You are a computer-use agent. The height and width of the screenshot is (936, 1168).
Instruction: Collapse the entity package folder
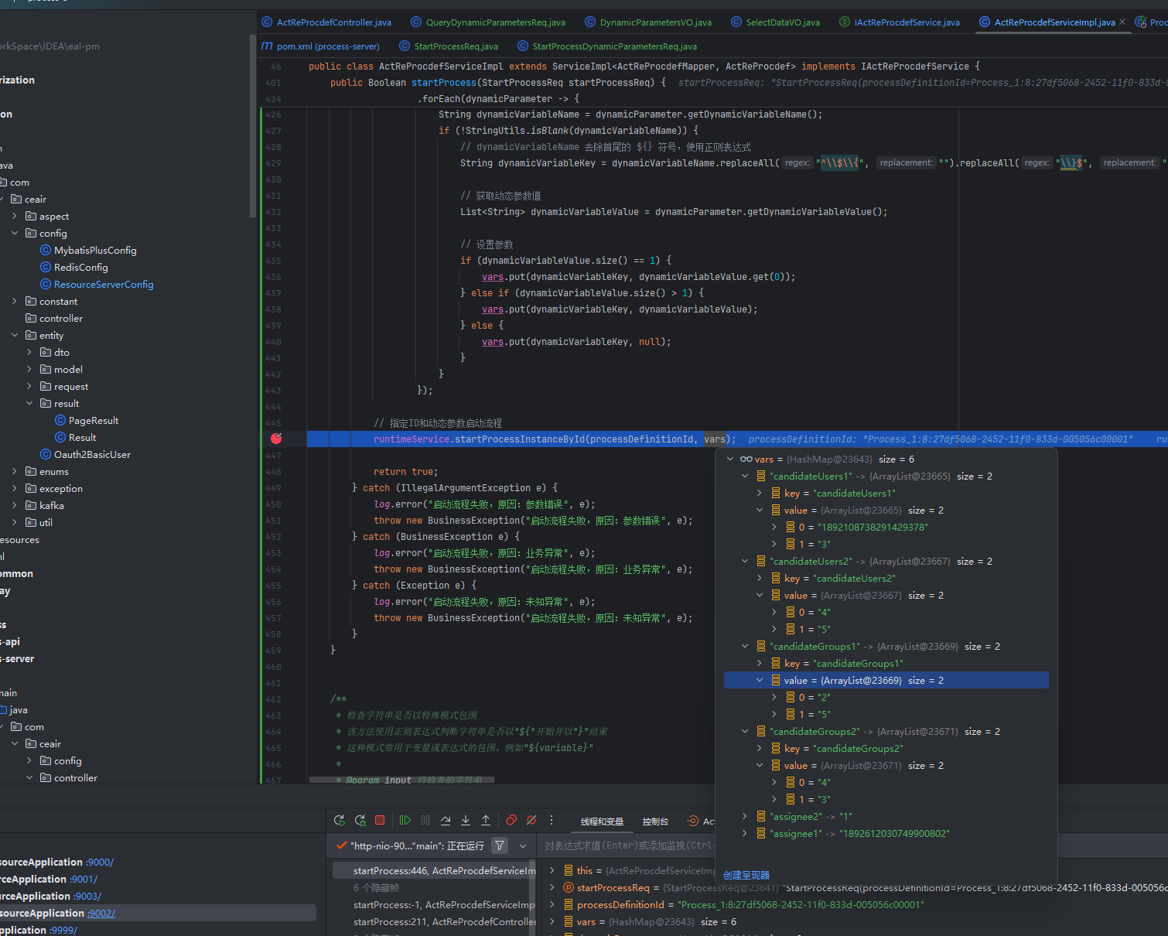(x=15, y=335)
